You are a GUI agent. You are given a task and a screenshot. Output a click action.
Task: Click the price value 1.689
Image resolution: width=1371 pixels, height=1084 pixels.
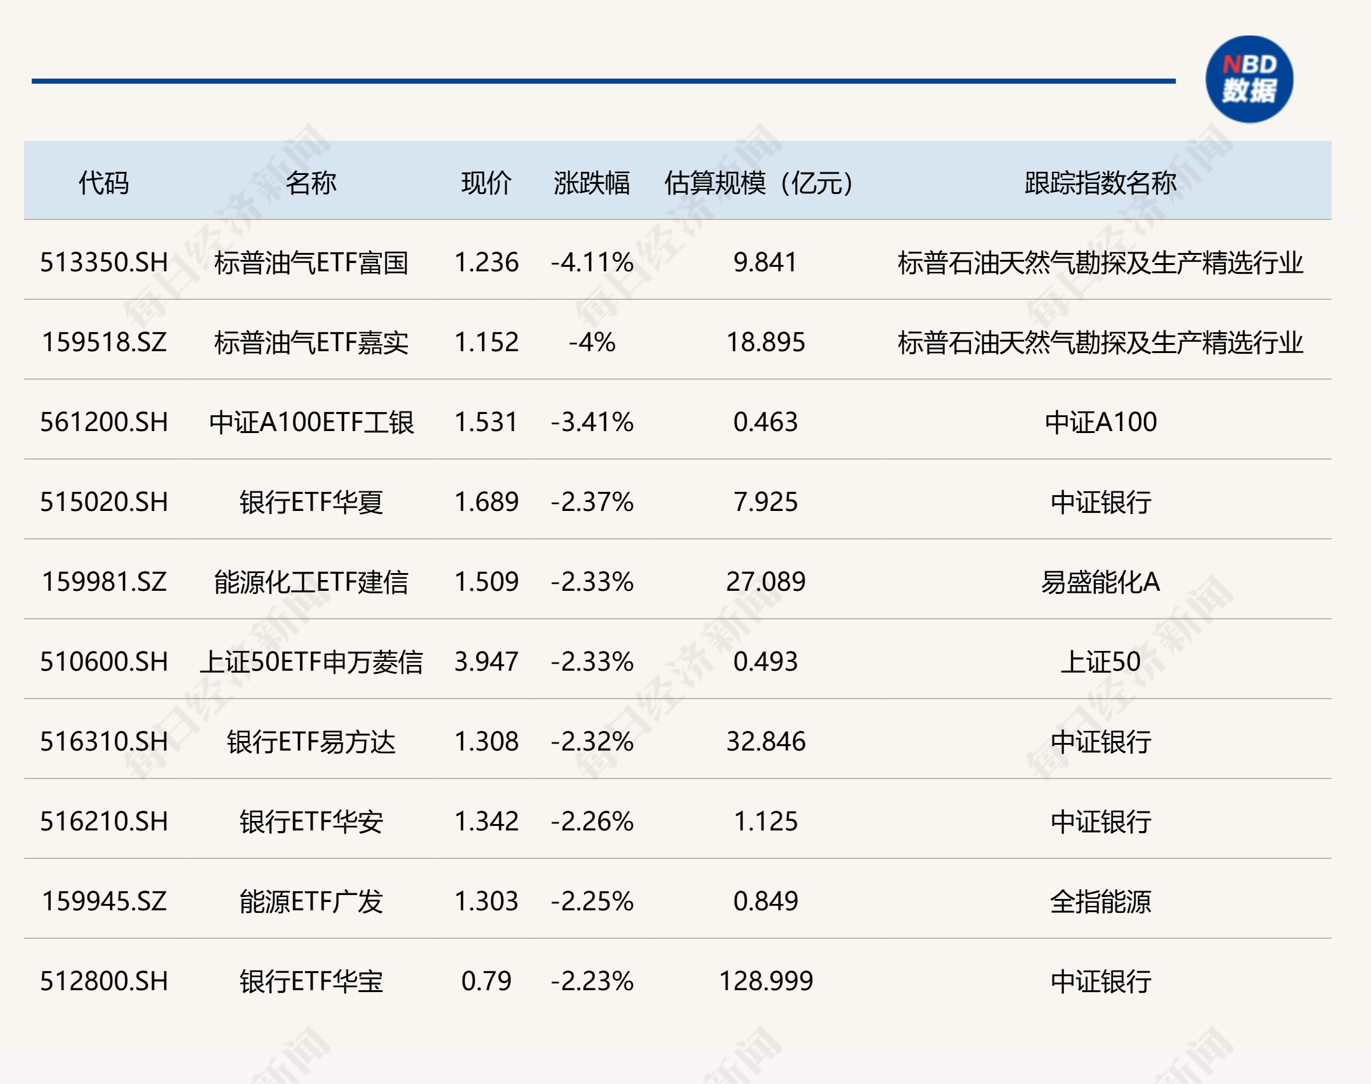(486, 502)
